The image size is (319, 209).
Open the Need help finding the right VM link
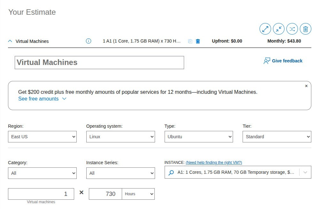point(213,163)
